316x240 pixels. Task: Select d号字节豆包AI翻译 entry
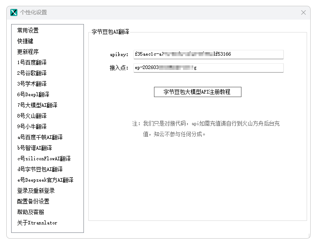[40, 169]
